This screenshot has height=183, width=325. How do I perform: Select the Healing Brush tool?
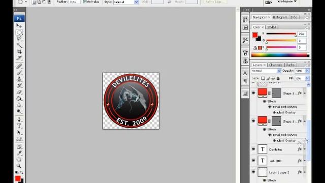19,66
